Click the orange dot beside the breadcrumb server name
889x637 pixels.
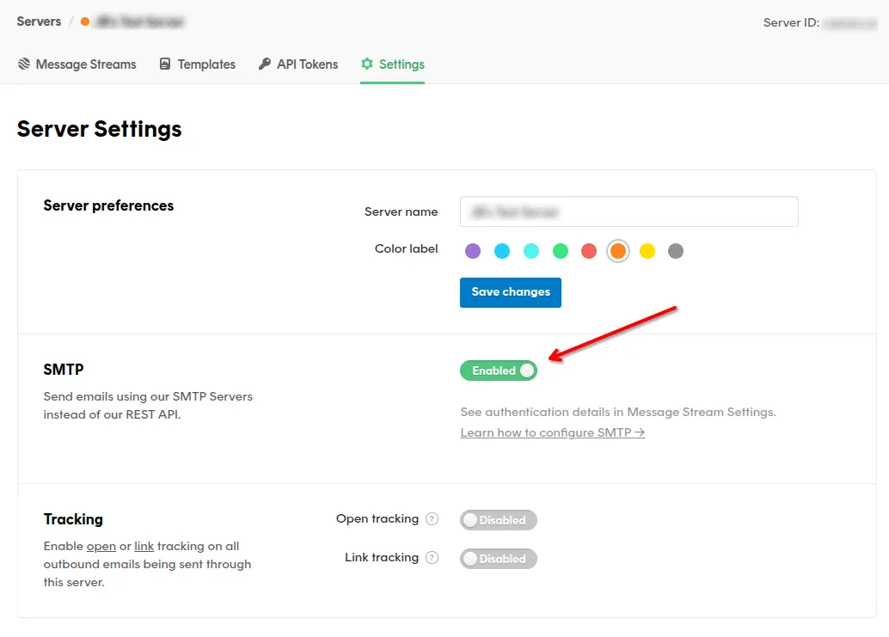[83, 21]
